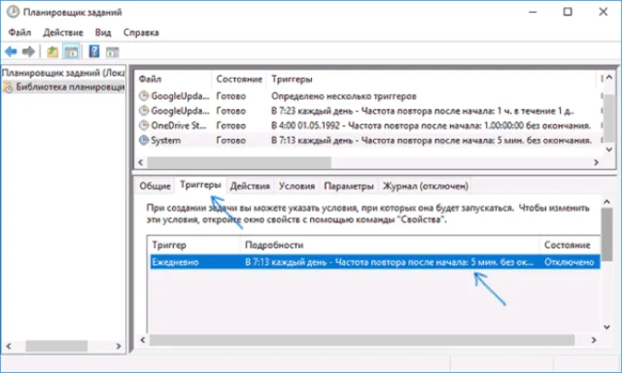Select the Ежедневно trigger row

(x=375, y=262)
